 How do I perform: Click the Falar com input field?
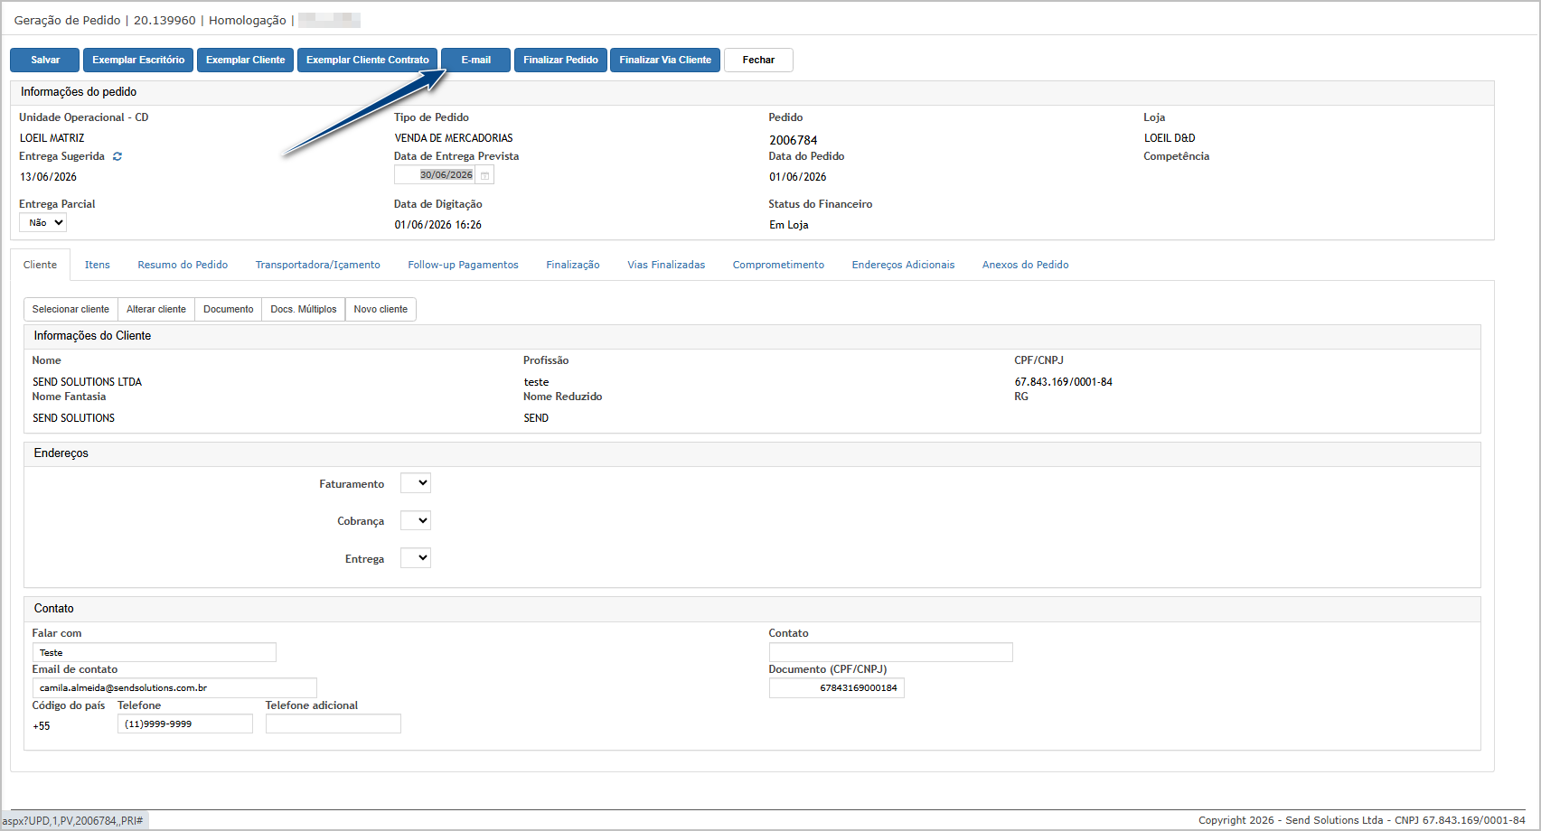pos(154,652)
